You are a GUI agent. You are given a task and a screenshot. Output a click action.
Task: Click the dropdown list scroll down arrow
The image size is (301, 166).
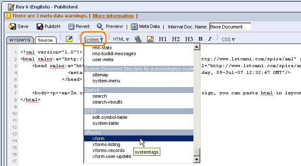pos(197,160)
